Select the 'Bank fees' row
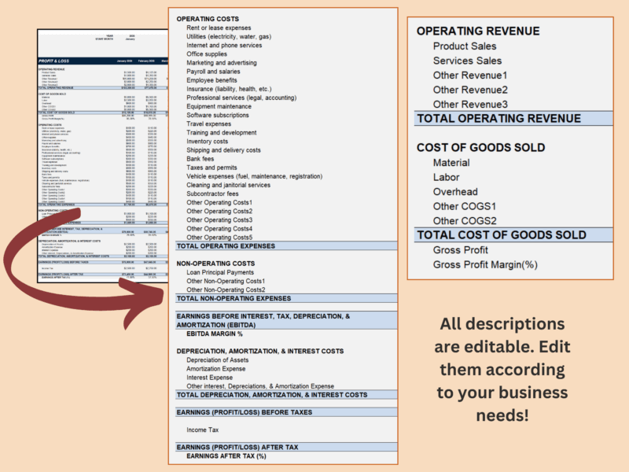 [x=200, y=159]
